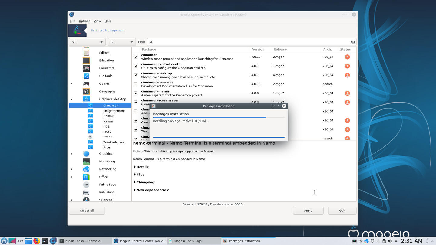
Task: Click the Mageia update applet tray icon
Action: 366,241
